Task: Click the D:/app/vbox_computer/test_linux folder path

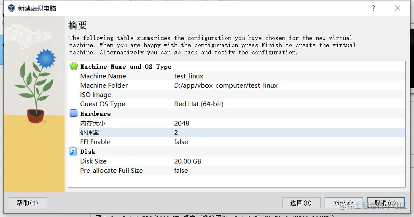Action: point(226,85)
